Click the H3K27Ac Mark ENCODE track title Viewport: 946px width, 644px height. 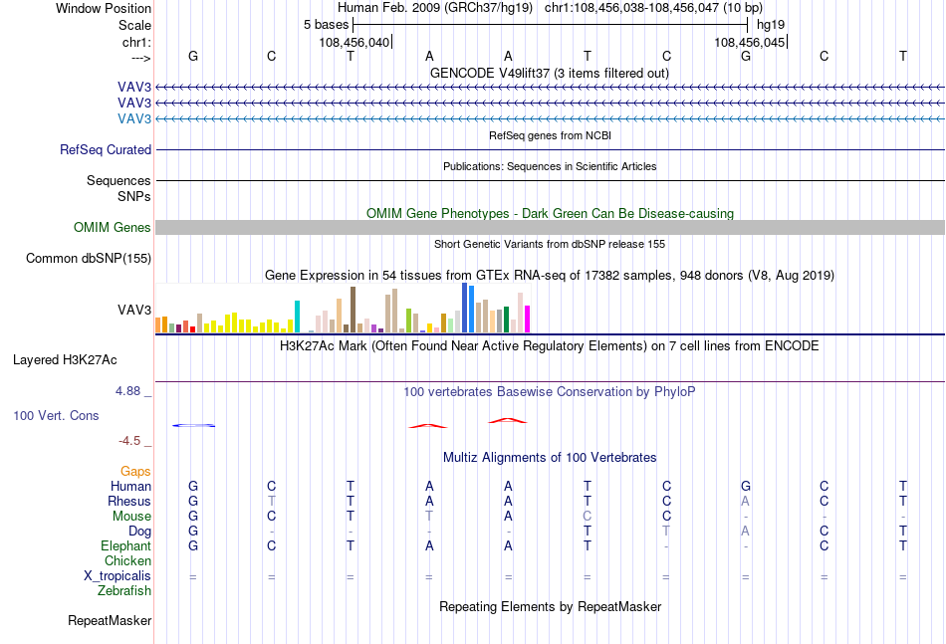tap(550, 346)
